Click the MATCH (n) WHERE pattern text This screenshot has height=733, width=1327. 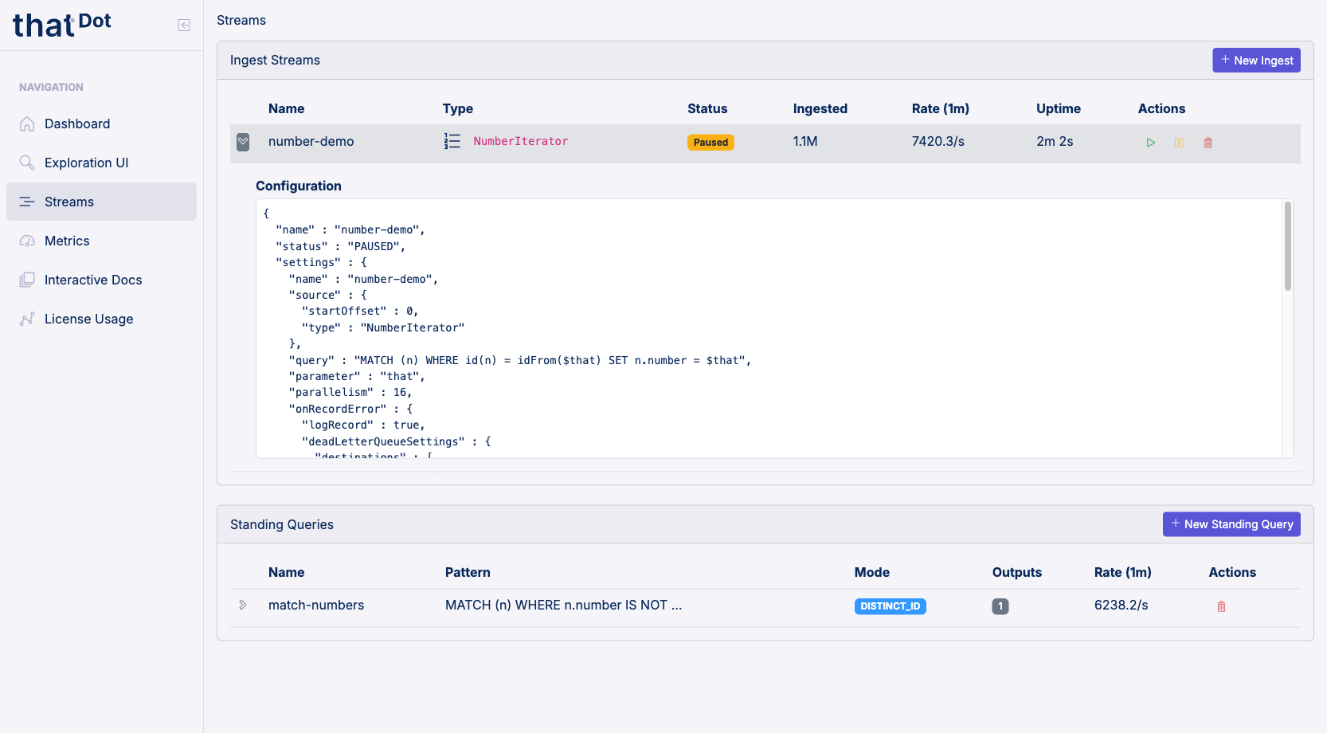(563, 605)
